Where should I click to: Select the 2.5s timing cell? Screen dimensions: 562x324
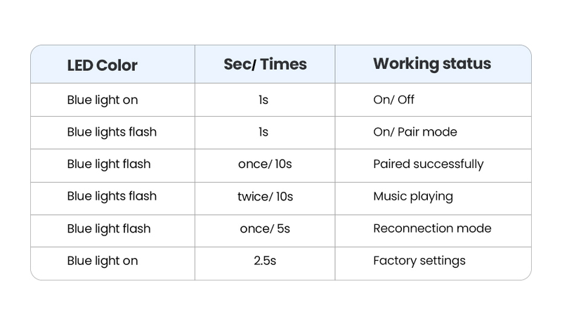(264, 261)
